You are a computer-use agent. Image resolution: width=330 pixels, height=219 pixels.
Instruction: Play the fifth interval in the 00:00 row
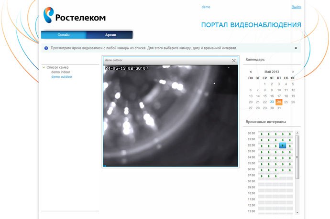tap(290, 134)
